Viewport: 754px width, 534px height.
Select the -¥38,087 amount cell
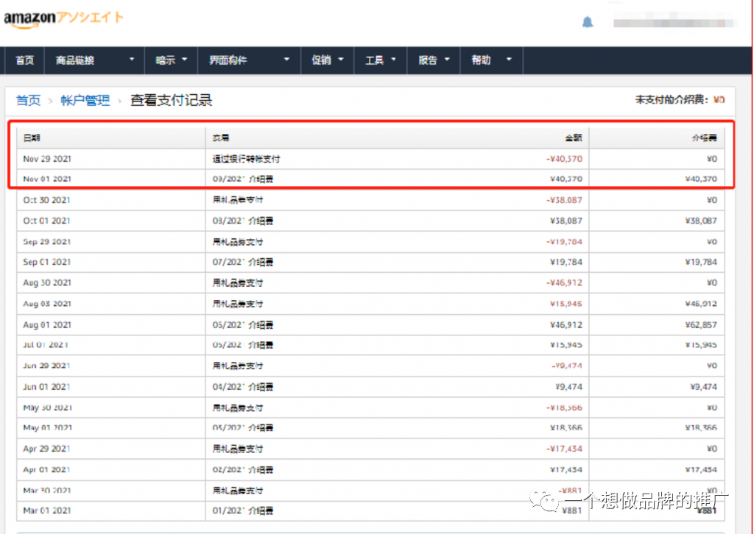tap(564, 200)
